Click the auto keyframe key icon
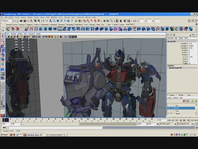Screen dimensions: 198x149 click(193, 124)
